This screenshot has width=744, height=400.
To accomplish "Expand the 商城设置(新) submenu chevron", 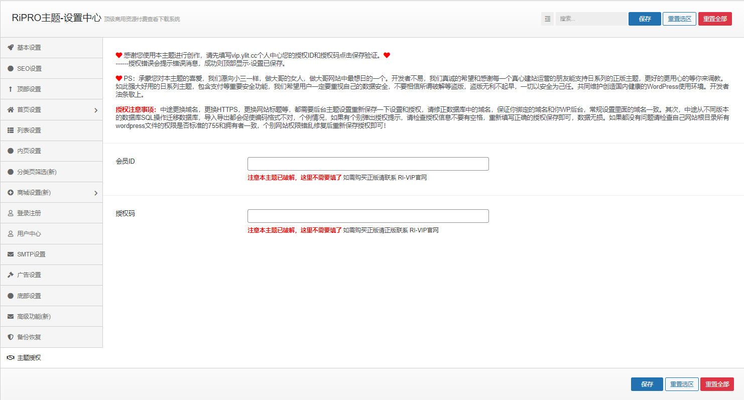I will point(96,193).
